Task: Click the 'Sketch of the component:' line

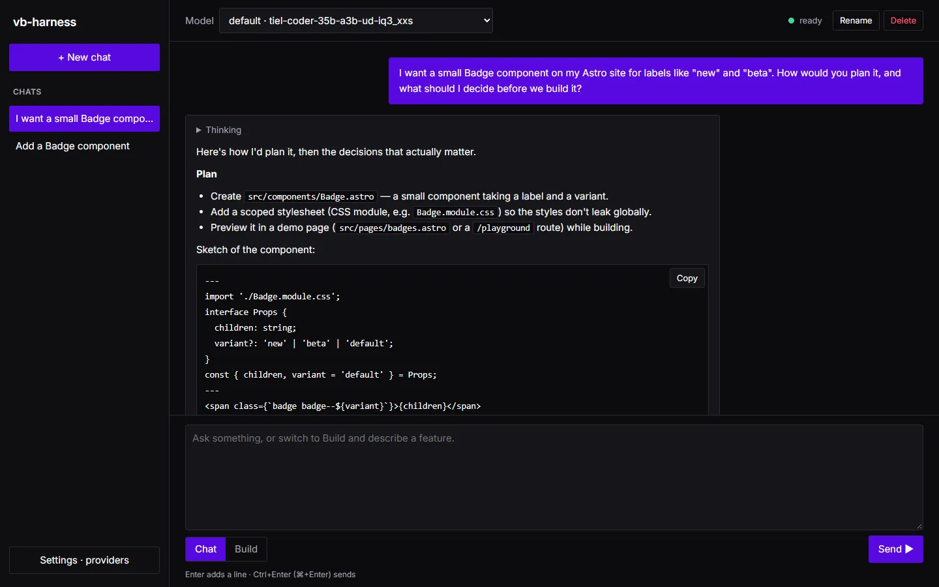Action: pyautogui.click(x=256, y=250)
